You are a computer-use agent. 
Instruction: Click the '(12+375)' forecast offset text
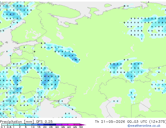click(x=158, y=122)
